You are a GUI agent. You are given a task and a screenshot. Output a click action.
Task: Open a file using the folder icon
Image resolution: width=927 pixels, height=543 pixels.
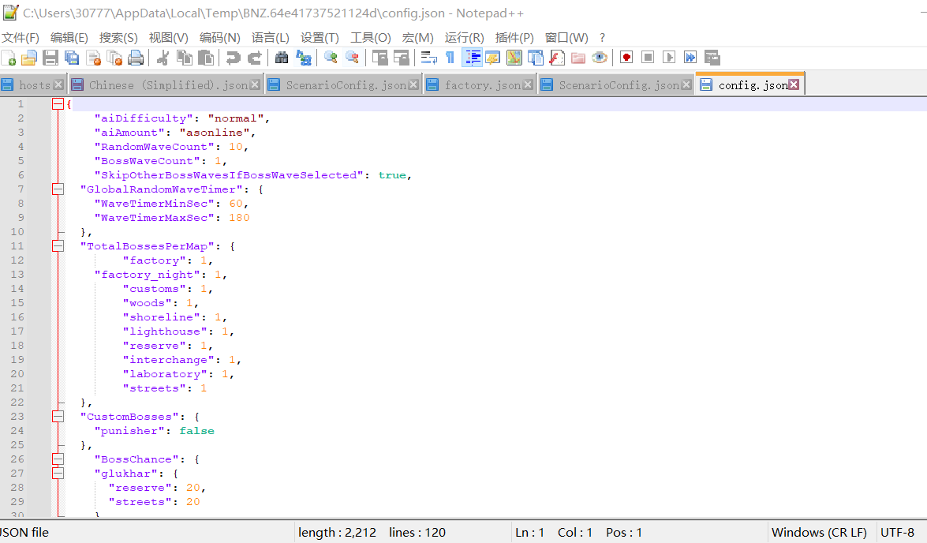point(29,58)
